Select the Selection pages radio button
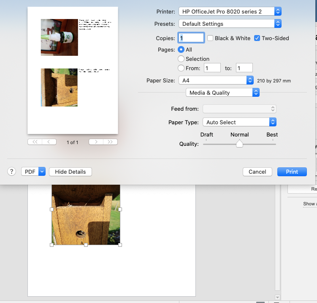This screenshot has width=317, height=303. [x=181, y=59]
